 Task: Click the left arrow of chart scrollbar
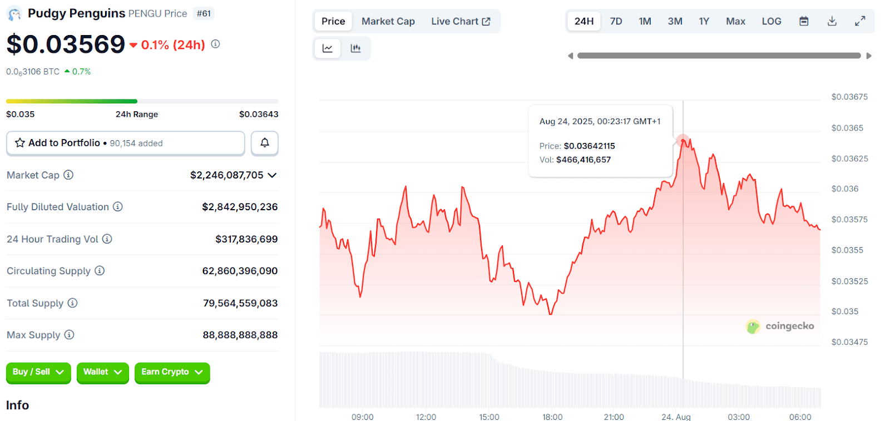coord(570,56)
